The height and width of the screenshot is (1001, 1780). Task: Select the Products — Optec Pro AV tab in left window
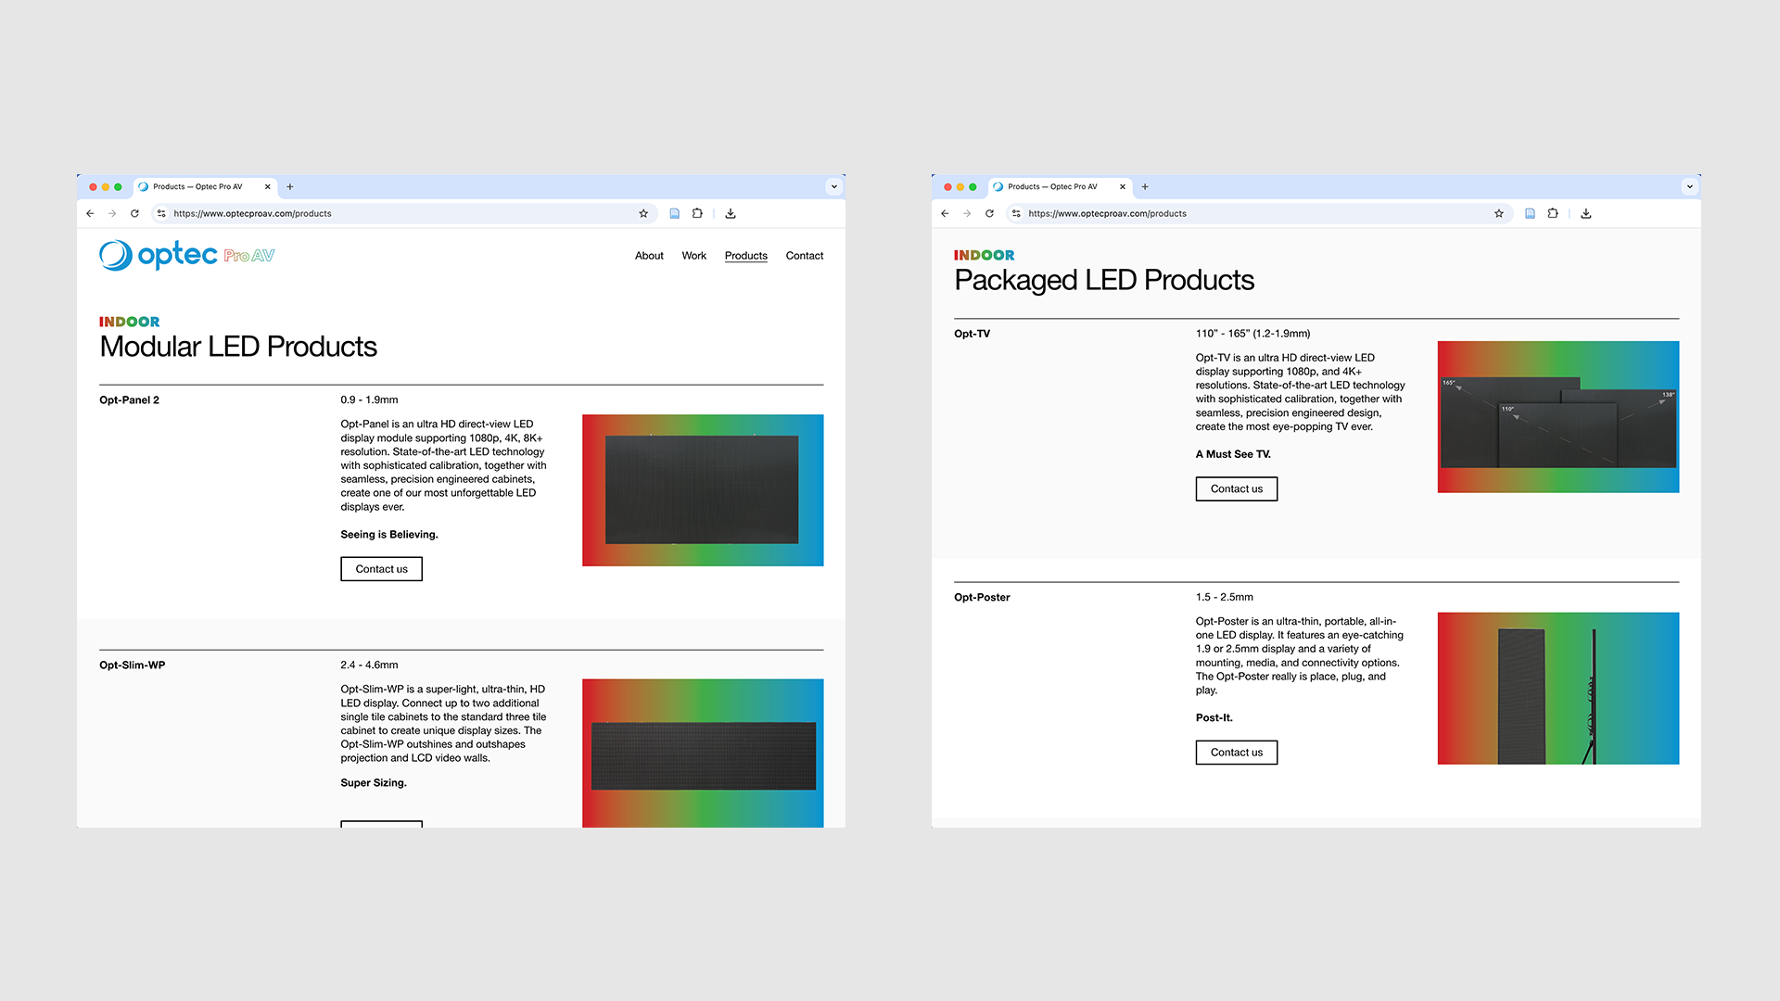click(x=205, y=186)
